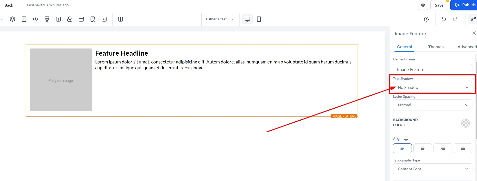Switch to the Themes tab

[x=436, y=47]
